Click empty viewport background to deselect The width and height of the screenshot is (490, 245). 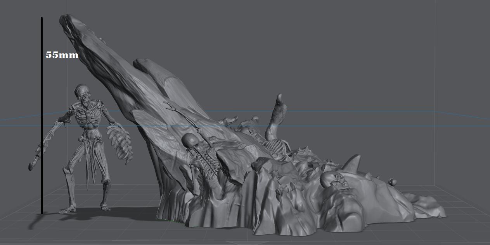pyautogui.click(x=349, y=46)
